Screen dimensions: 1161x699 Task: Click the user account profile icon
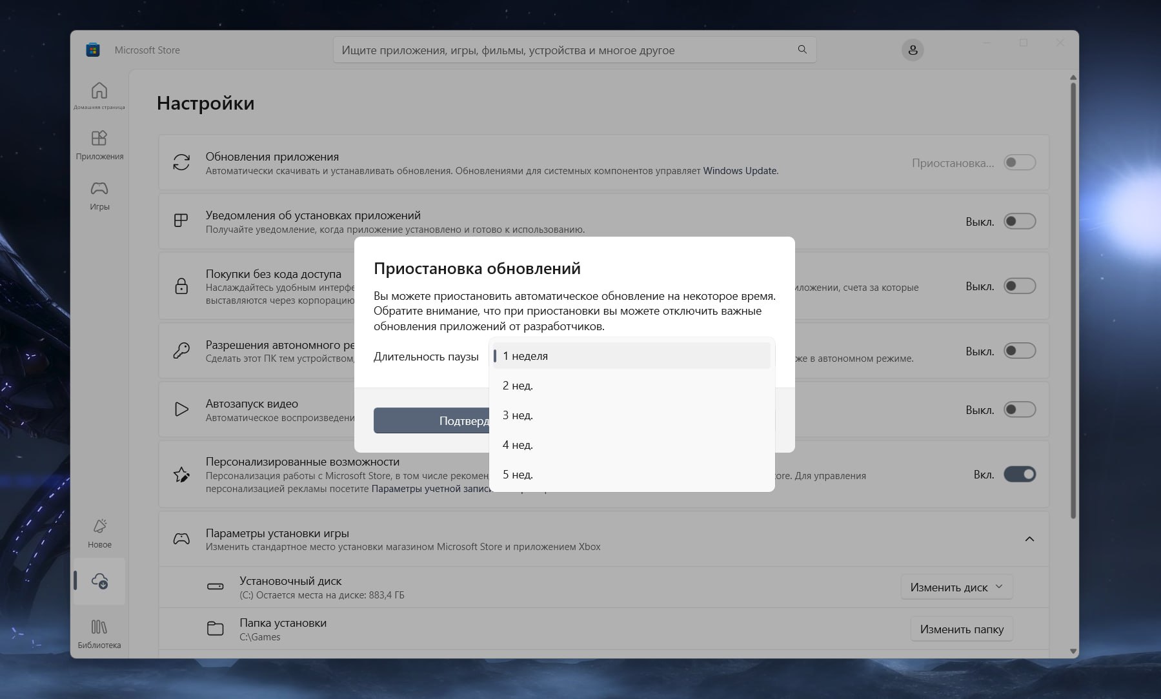tap(912, 50)
